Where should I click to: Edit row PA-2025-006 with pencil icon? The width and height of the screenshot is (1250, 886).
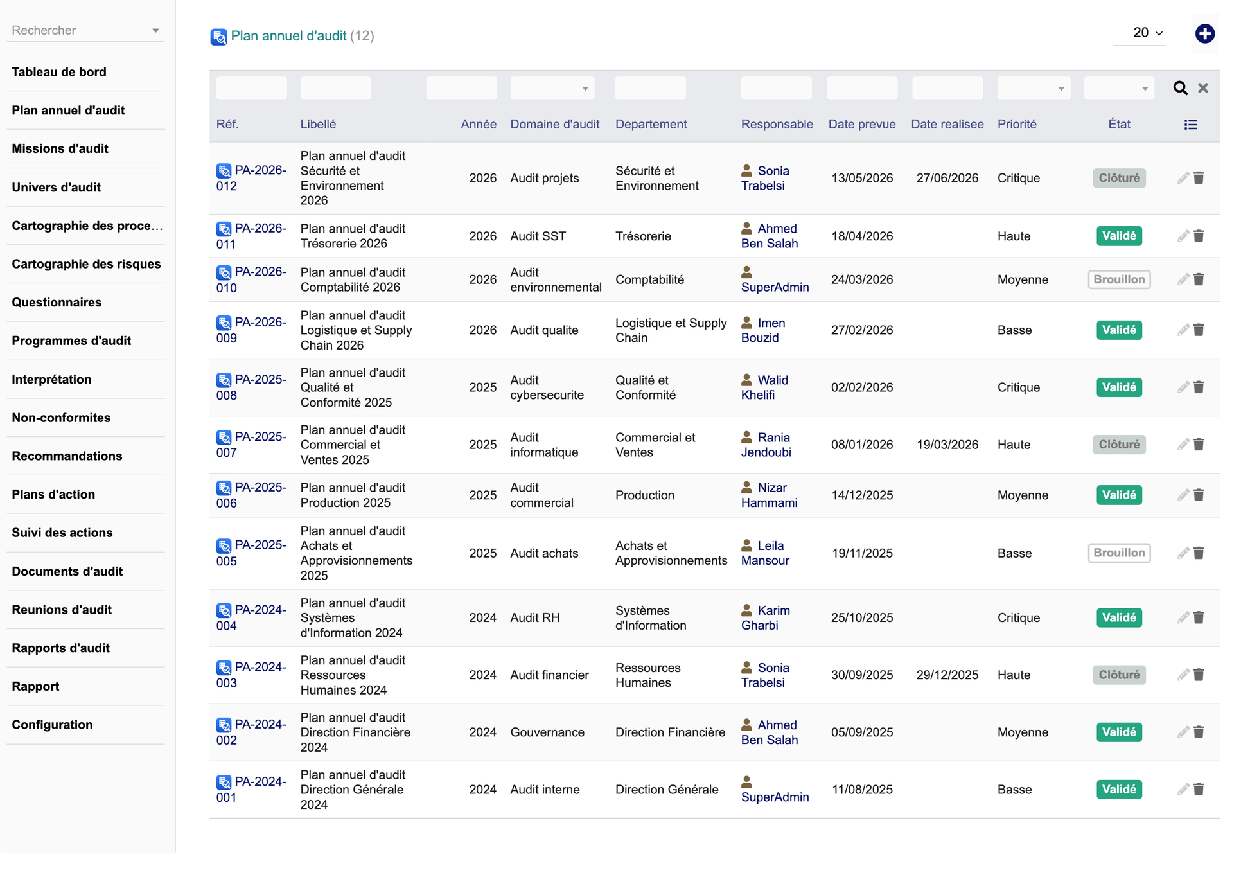1183,495
